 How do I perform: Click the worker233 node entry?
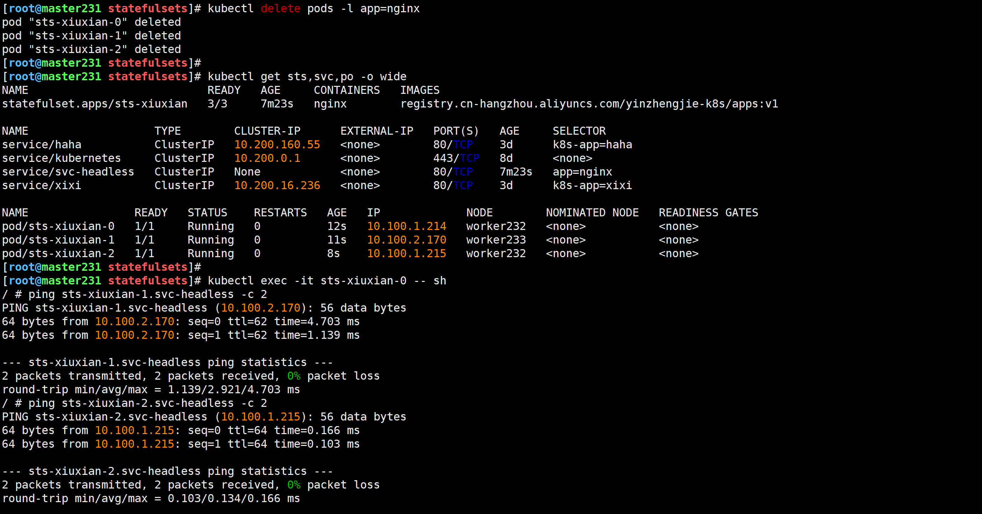496,240
